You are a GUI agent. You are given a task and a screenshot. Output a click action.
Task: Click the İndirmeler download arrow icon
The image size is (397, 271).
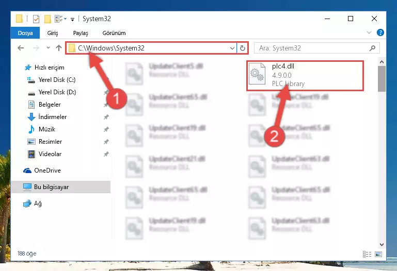point(31,117)
